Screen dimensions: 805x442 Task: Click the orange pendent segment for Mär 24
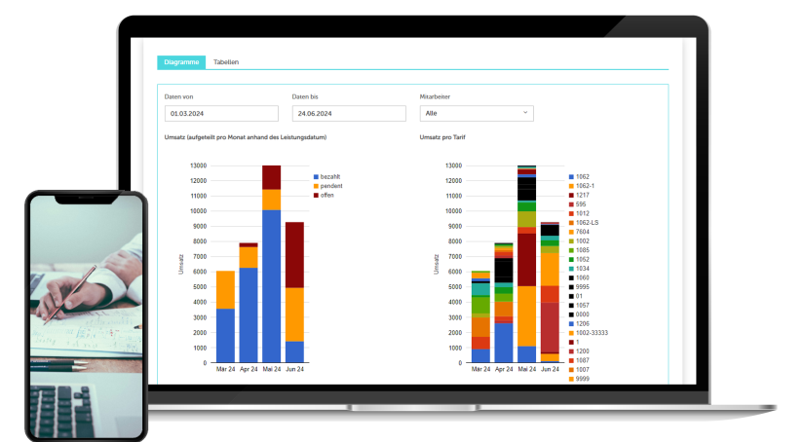click(x=225, y=289)
